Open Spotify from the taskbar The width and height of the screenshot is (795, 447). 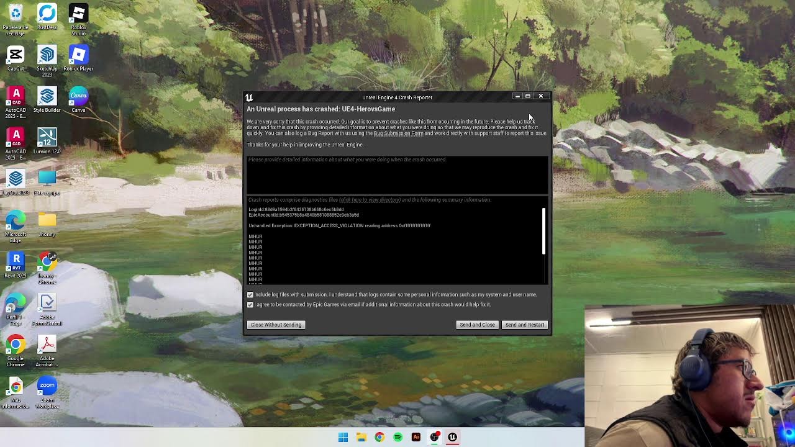click(x=397, y=437)
